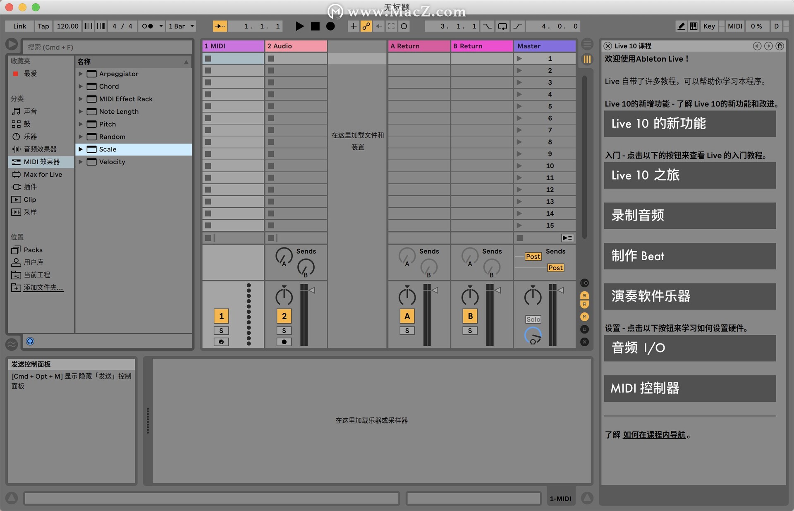Open the Live 10 之旅 lesson
The height and width of the screenshot is (511, 794).
(x=690, y=175)
